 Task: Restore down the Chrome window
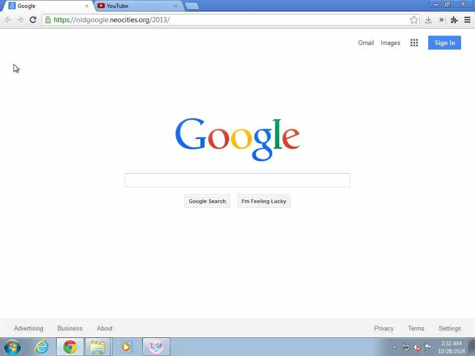(447, 4)
